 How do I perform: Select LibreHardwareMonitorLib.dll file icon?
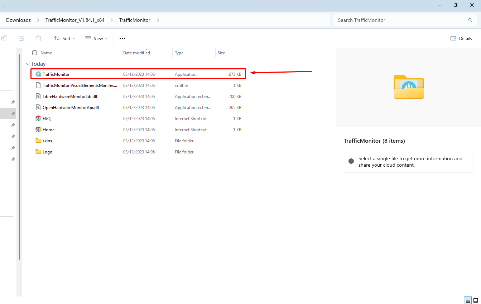[38, 97]
